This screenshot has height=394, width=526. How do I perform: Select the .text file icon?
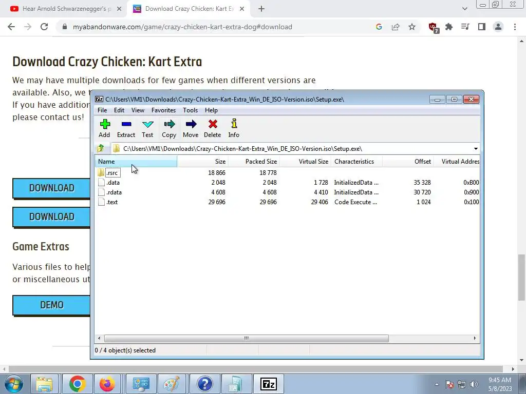click(101, 202)
